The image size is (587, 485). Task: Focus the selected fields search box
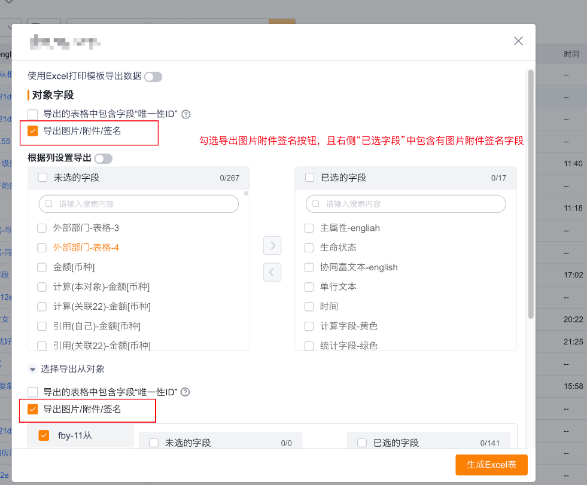pos(406,204)
